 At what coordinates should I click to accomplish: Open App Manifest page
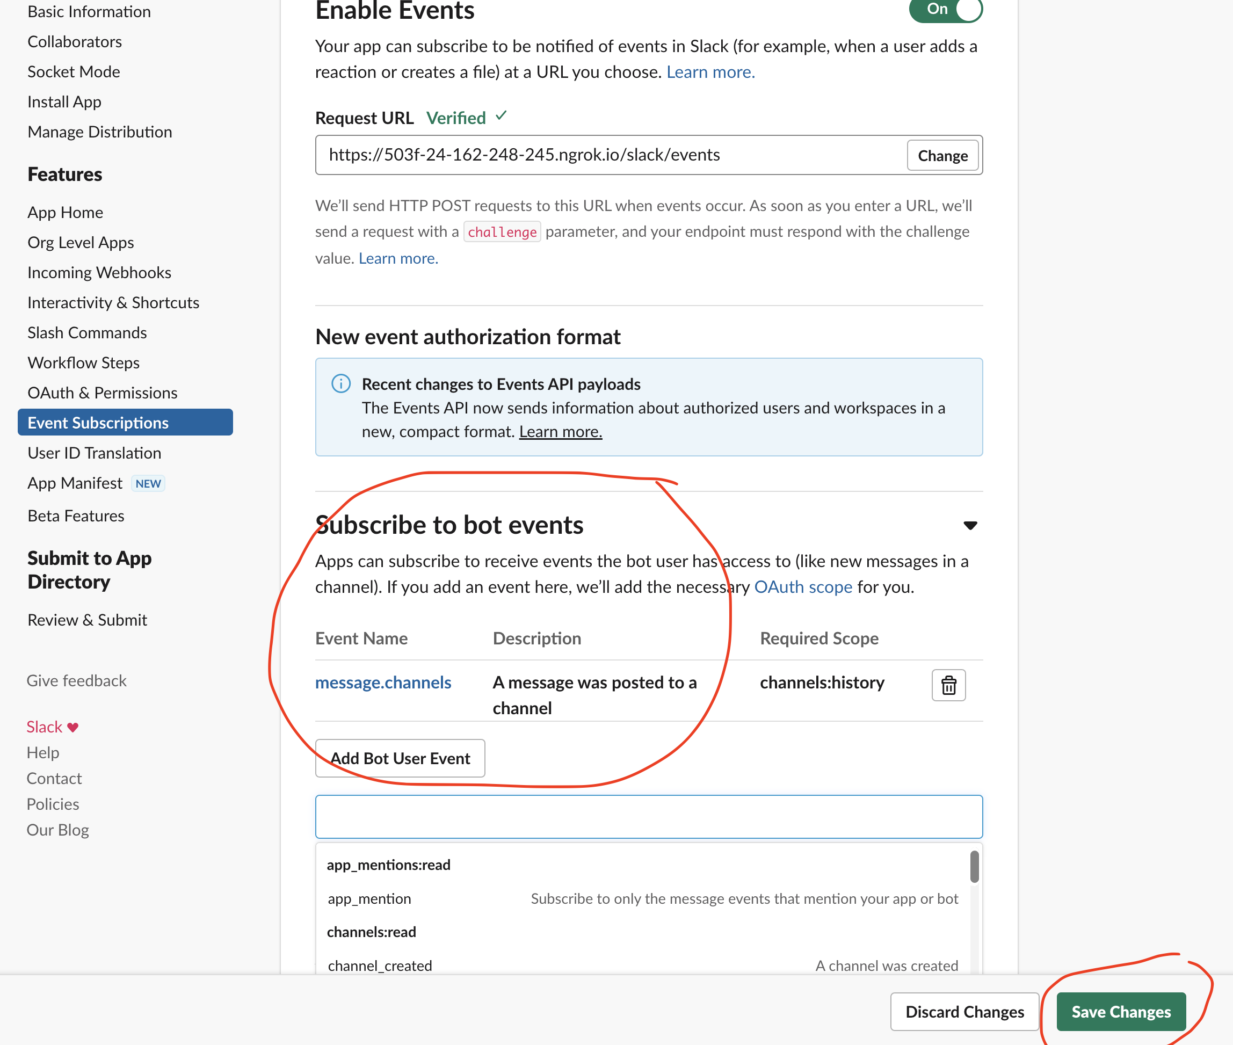coord(75,483)
